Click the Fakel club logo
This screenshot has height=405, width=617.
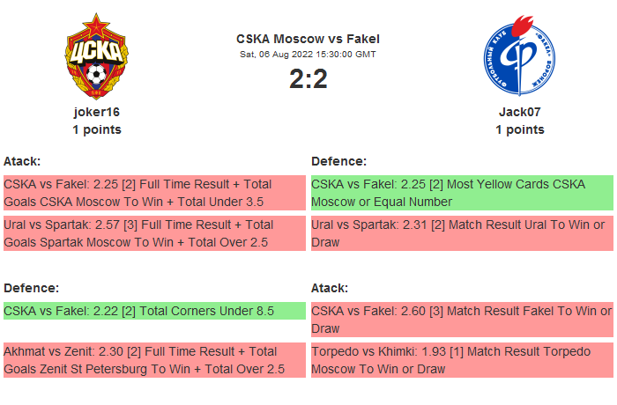pos(519,56)
